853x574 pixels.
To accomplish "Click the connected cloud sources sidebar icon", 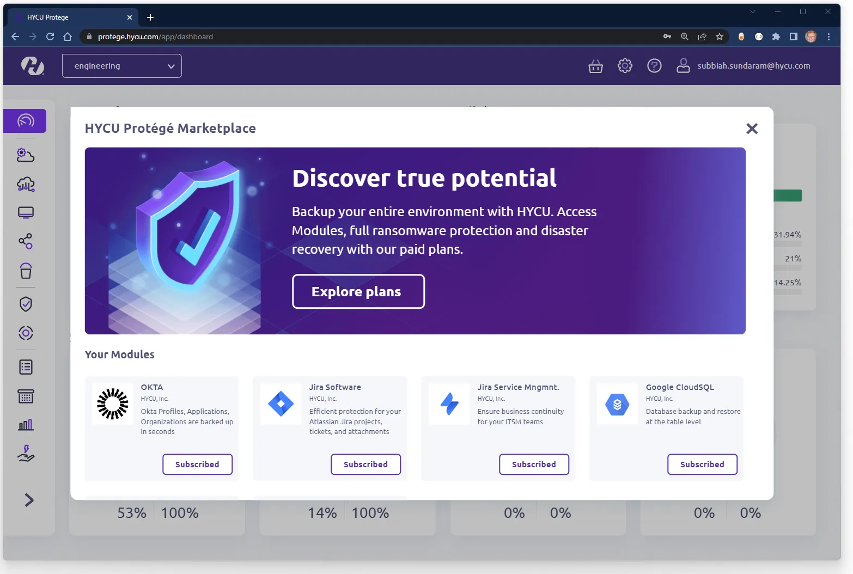I will [25, 185].
